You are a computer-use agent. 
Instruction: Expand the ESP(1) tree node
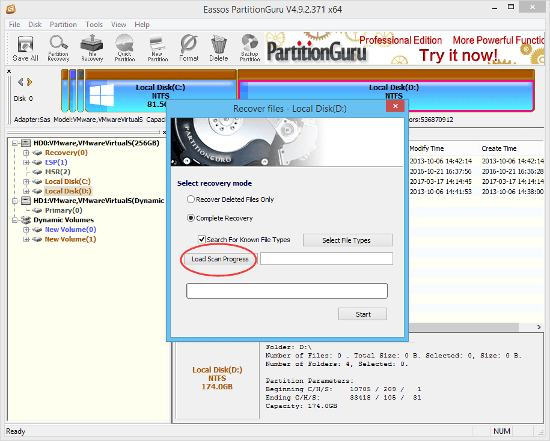tap(26, 162)
